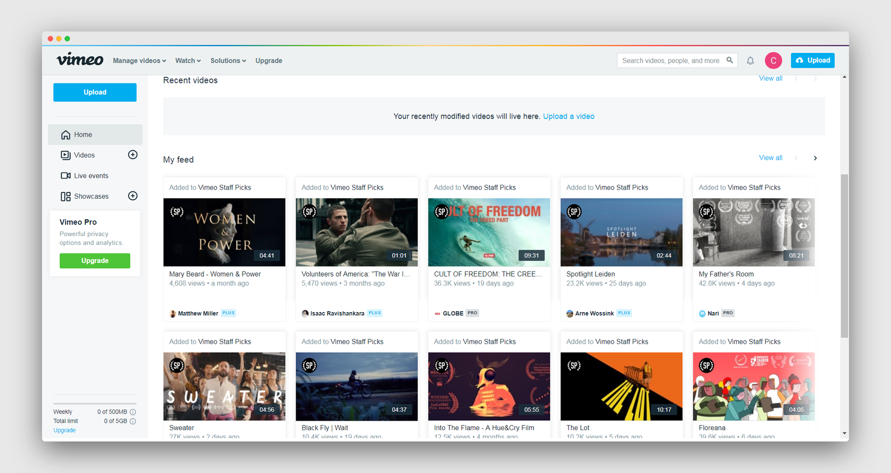Click PLUS badge next to Matthew Miller

pos(228,313)
